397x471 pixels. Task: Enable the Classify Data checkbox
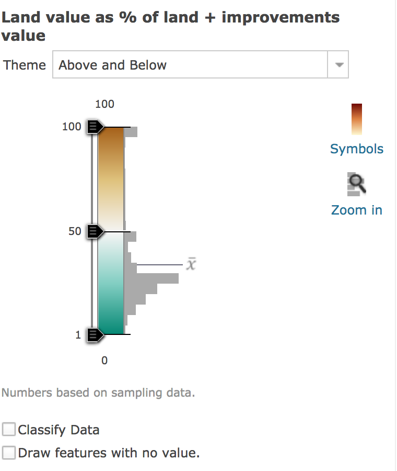[x=9, y=430]
